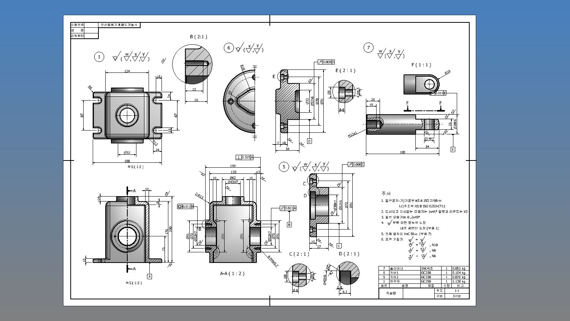Viewport: 570px width, 321px height.
Task: Click the 1.138 kg weight cell
Action: pos(459,282)
